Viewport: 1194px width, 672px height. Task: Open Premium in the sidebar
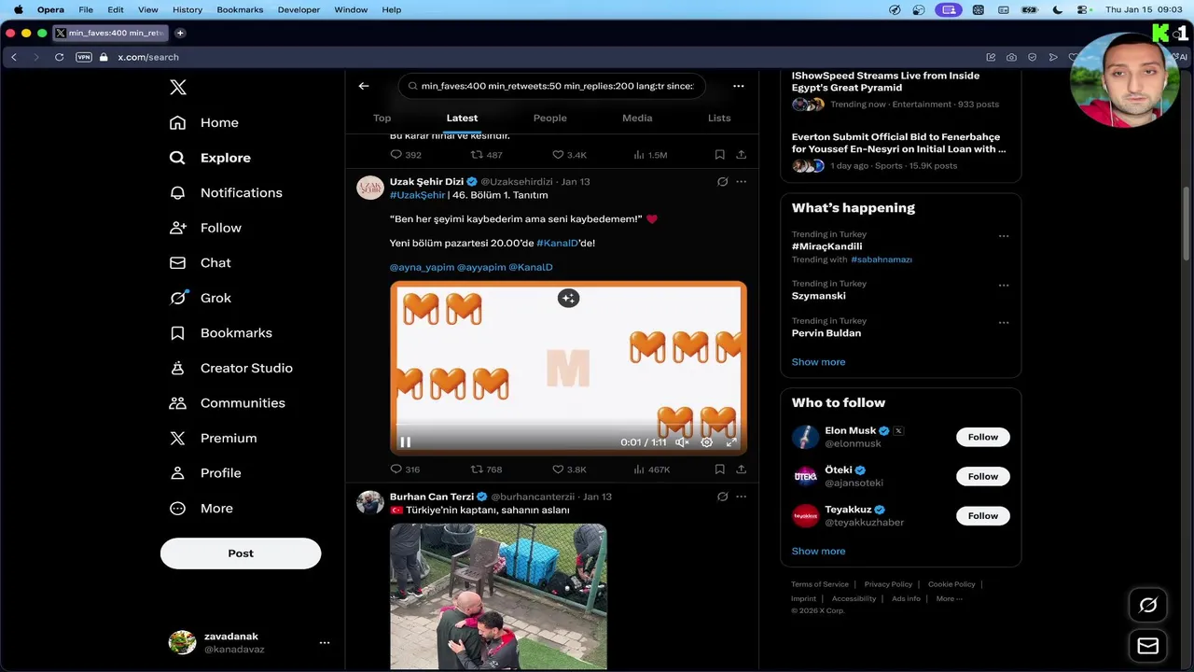[213, 438]
